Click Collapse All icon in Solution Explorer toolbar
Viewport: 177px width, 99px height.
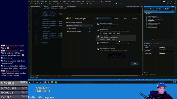point(158,9)
